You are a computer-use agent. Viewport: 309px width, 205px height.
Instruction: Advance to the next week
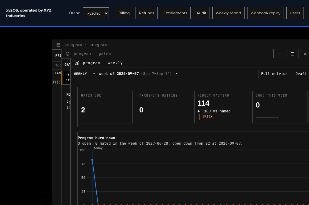click(177, 74)
